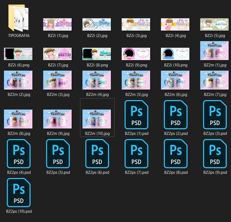Click the BZ2i (6).png file name label
The image size is (231, 222).
click(19, 65)
